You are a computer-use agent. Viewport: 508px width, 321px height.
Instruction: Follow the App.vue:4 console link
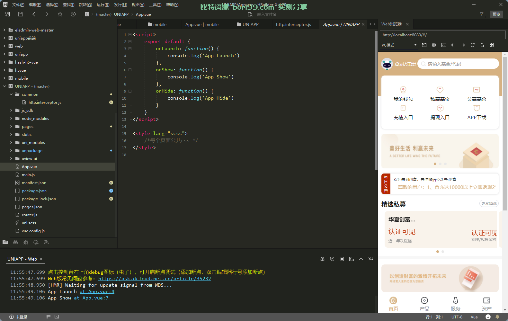click(x=97, y=291)
